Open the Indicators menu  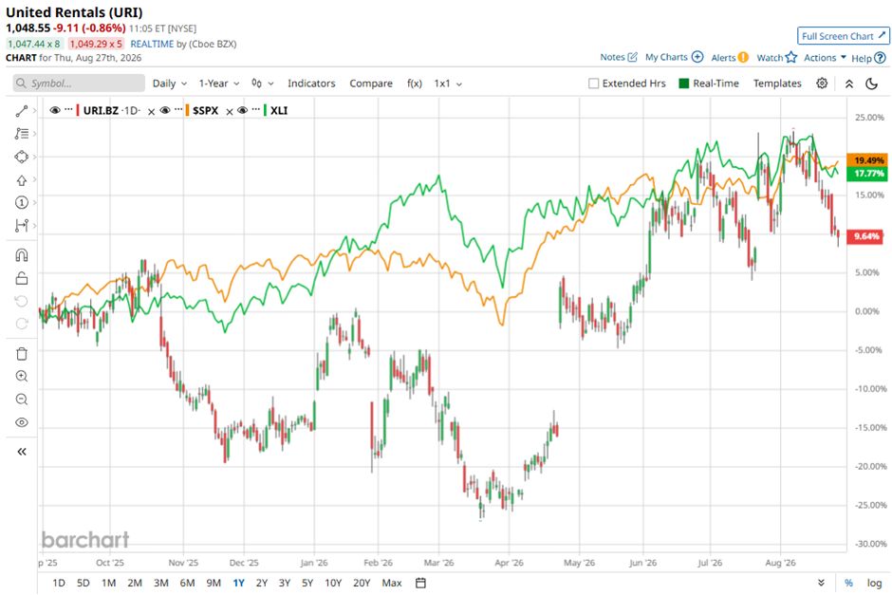(x=311, y=84)
